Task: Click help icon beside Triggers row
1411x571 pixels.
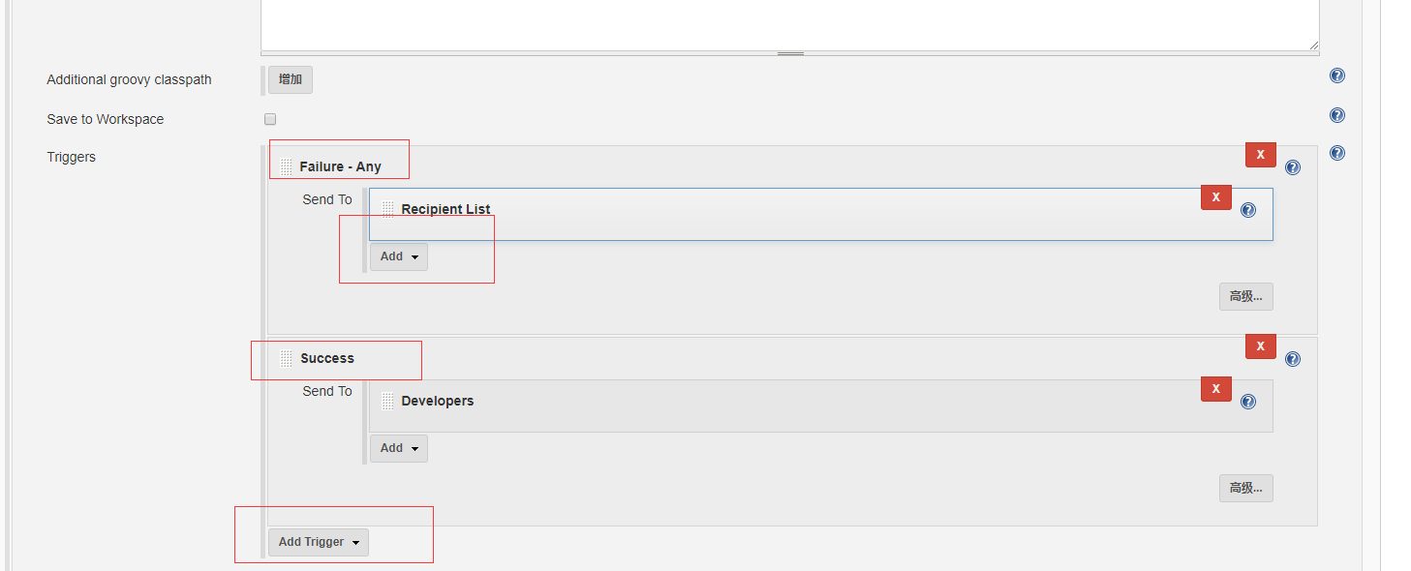Action: pyautogui.click(x=1337, y=153)
